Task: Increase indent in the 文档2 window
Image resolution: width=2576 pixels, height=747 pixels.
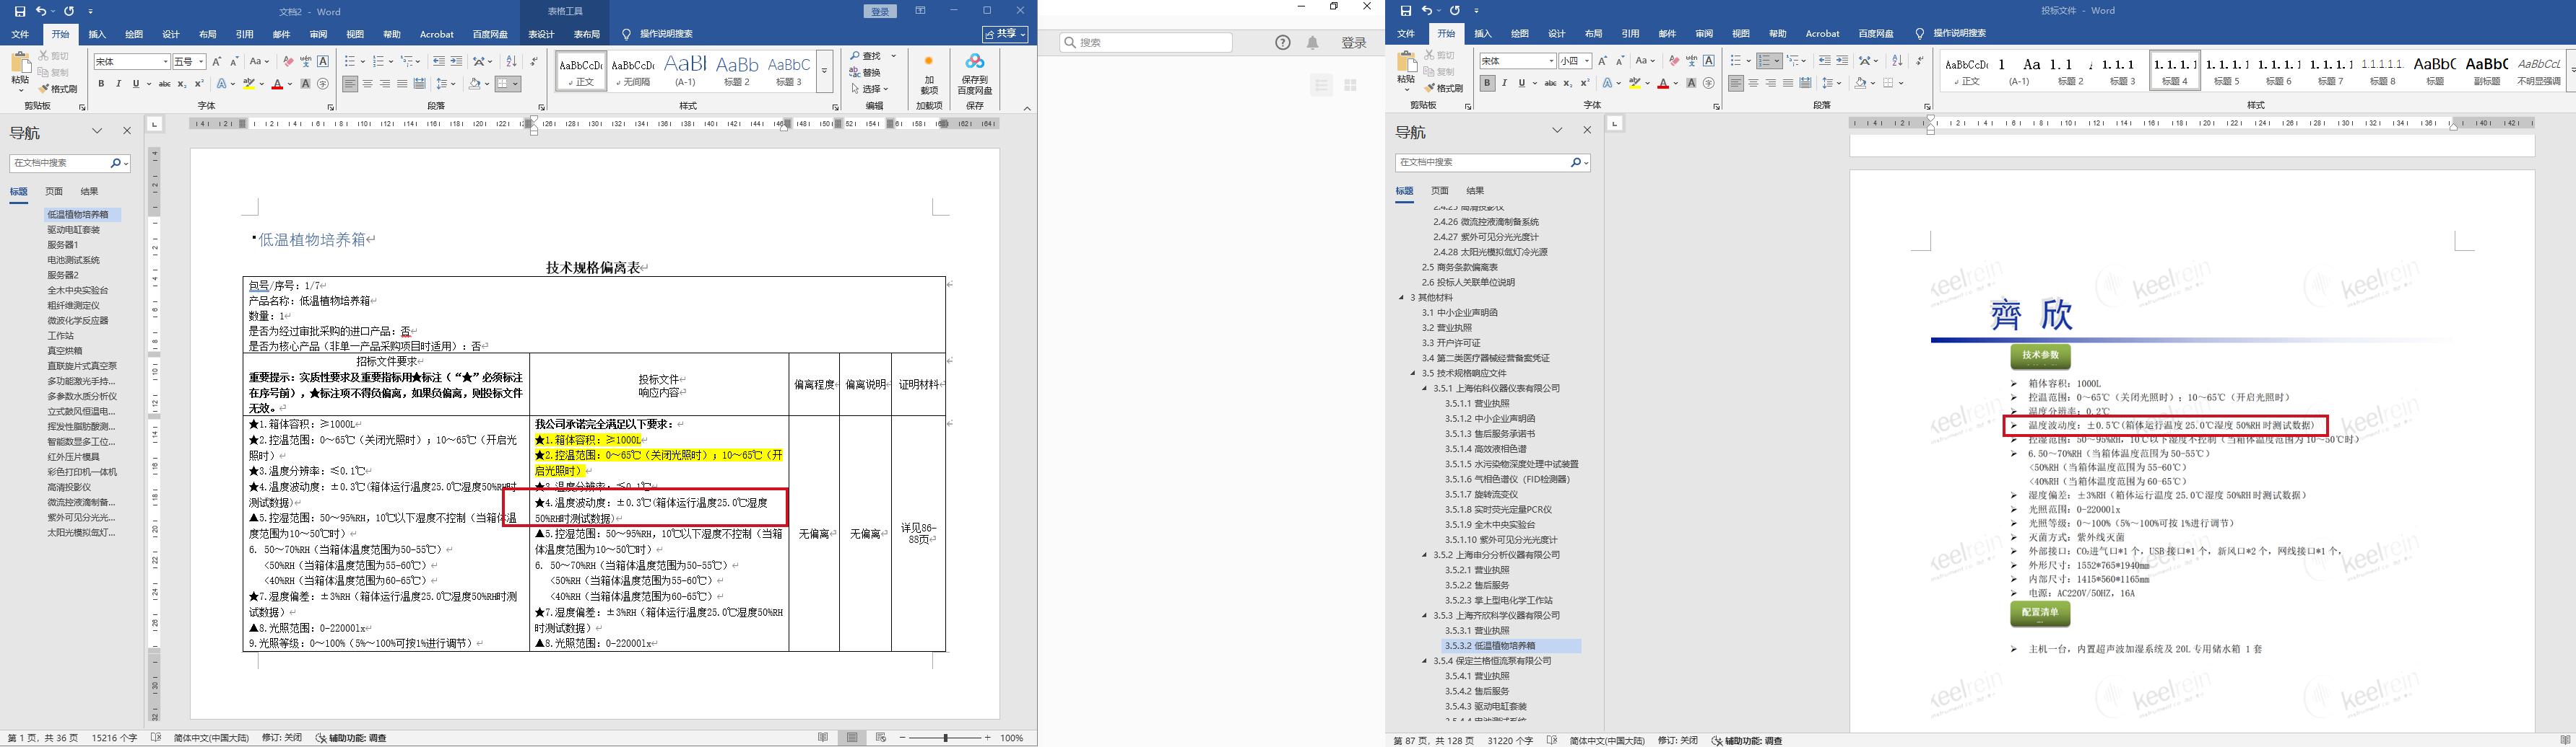Action: click(x=456, y=62)
